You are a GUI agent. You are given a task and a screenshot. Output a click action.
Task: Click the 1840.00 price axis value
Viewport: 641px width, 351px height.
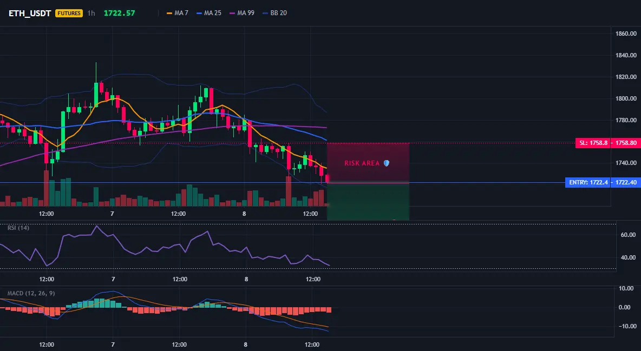point(626,55)
